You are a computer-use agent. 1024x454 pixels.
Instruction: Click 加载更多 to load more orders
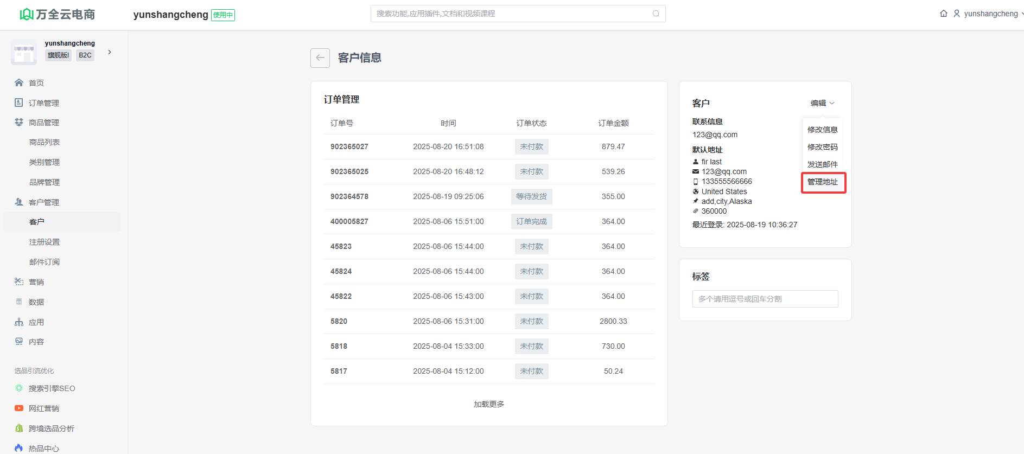click(489, 404)
